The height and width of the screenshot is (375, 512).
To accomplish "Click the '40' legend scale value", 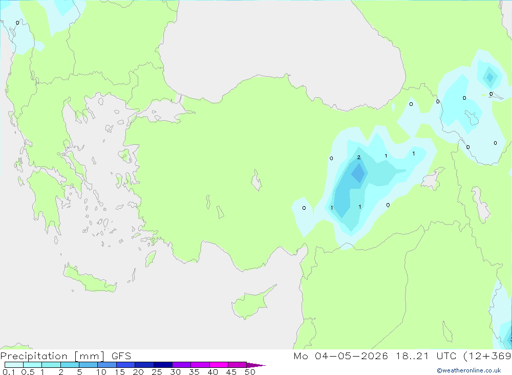I will click(212, 372).
